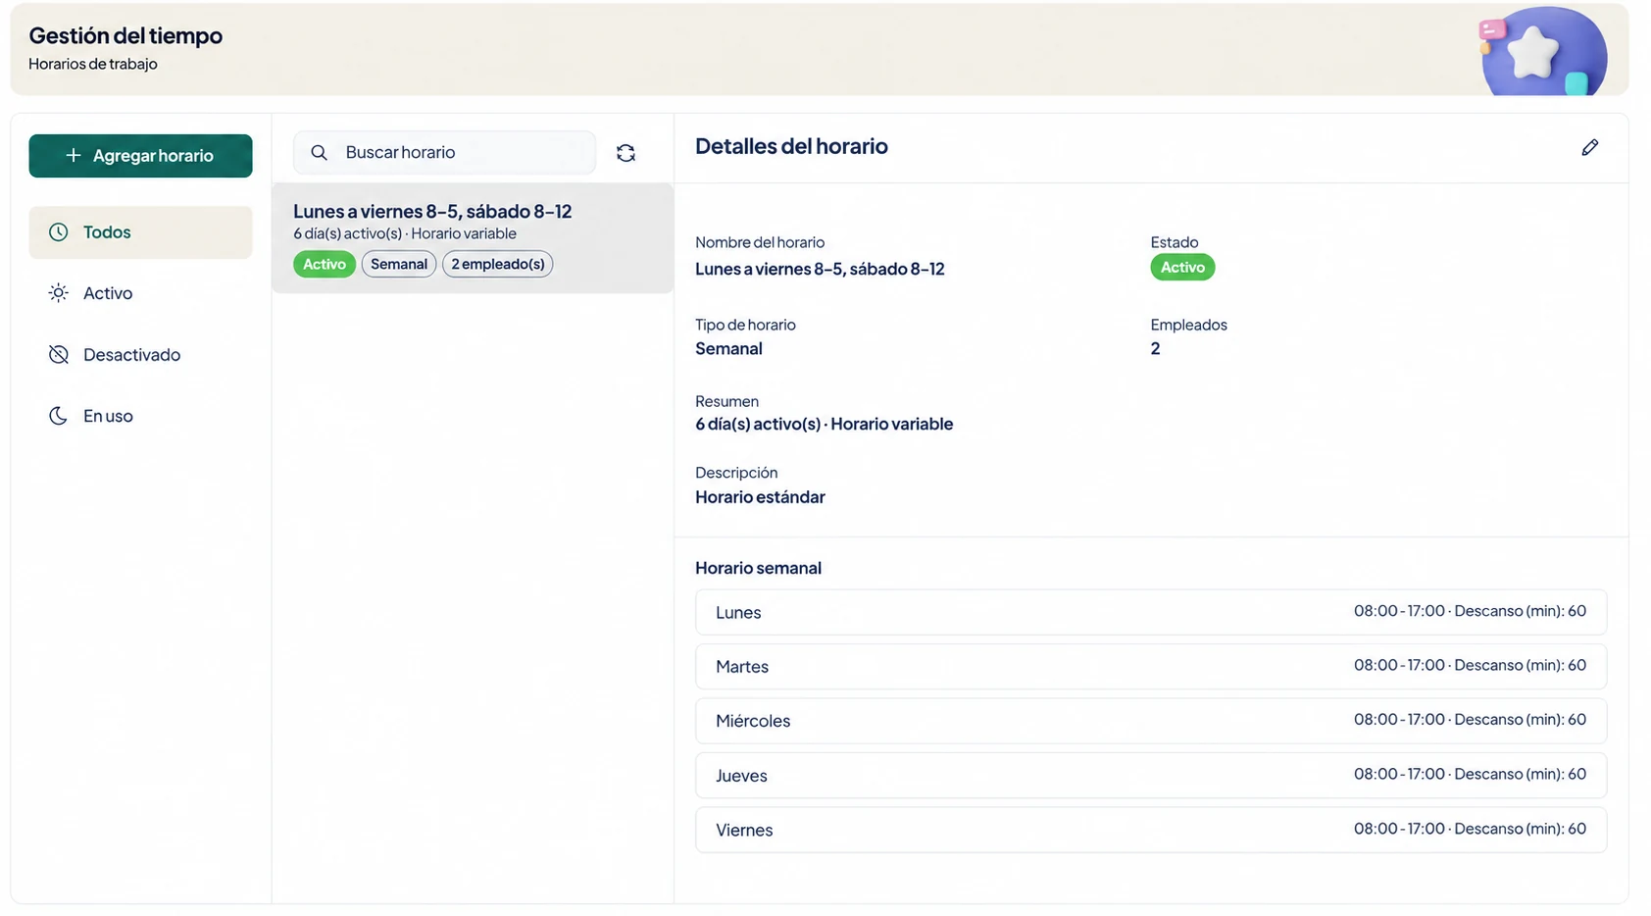Click the sun icon next to Activo
This screenshot has height=916, width=1651.
coord(59,293)
